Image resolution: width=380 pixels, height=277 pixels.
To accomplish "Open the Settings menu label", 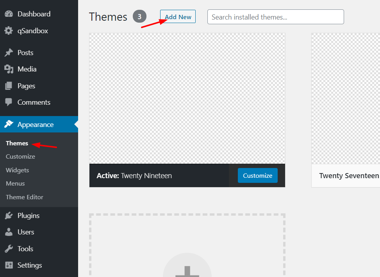I will coord(30,266).
